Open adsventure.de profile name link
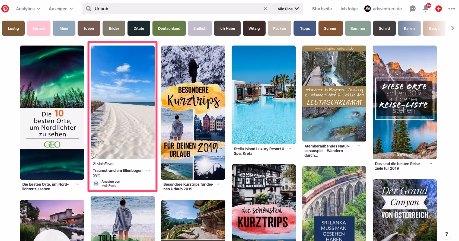 [387, 9]
